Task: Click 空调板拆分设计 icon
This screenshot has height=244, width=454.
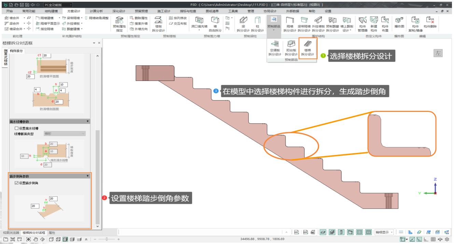Action: pos(274,44)
